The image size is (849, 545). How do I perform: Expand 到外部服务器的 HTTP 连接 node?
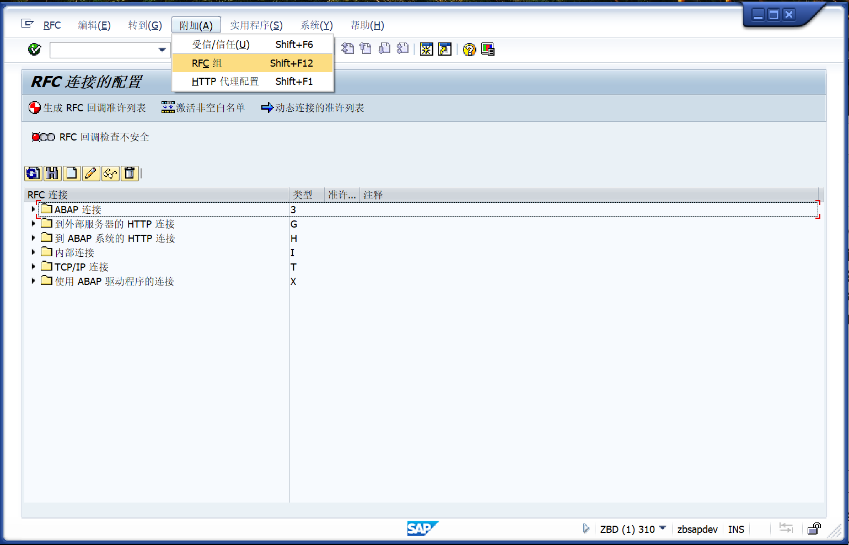(x=34, y=224)
